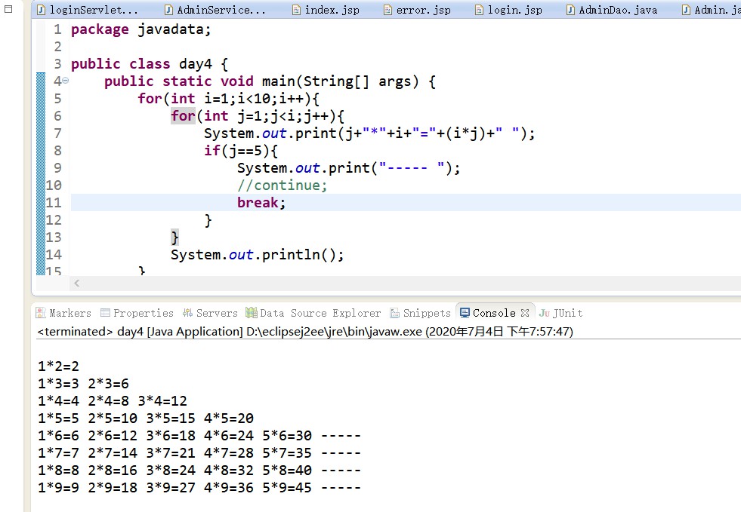Click the Console monitor icon
The height and width of the screenshot is (512, 741).
point(465,313)
